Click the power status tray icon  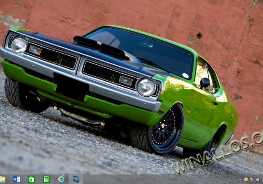(257, 179)
